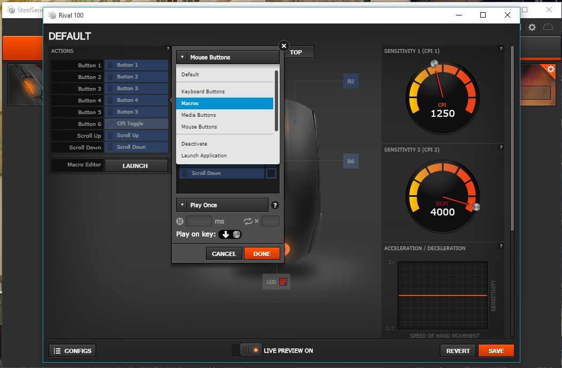Open settings gear in the background window
The height and width of the screenshot is (368, 562).
tap(532, 27)
